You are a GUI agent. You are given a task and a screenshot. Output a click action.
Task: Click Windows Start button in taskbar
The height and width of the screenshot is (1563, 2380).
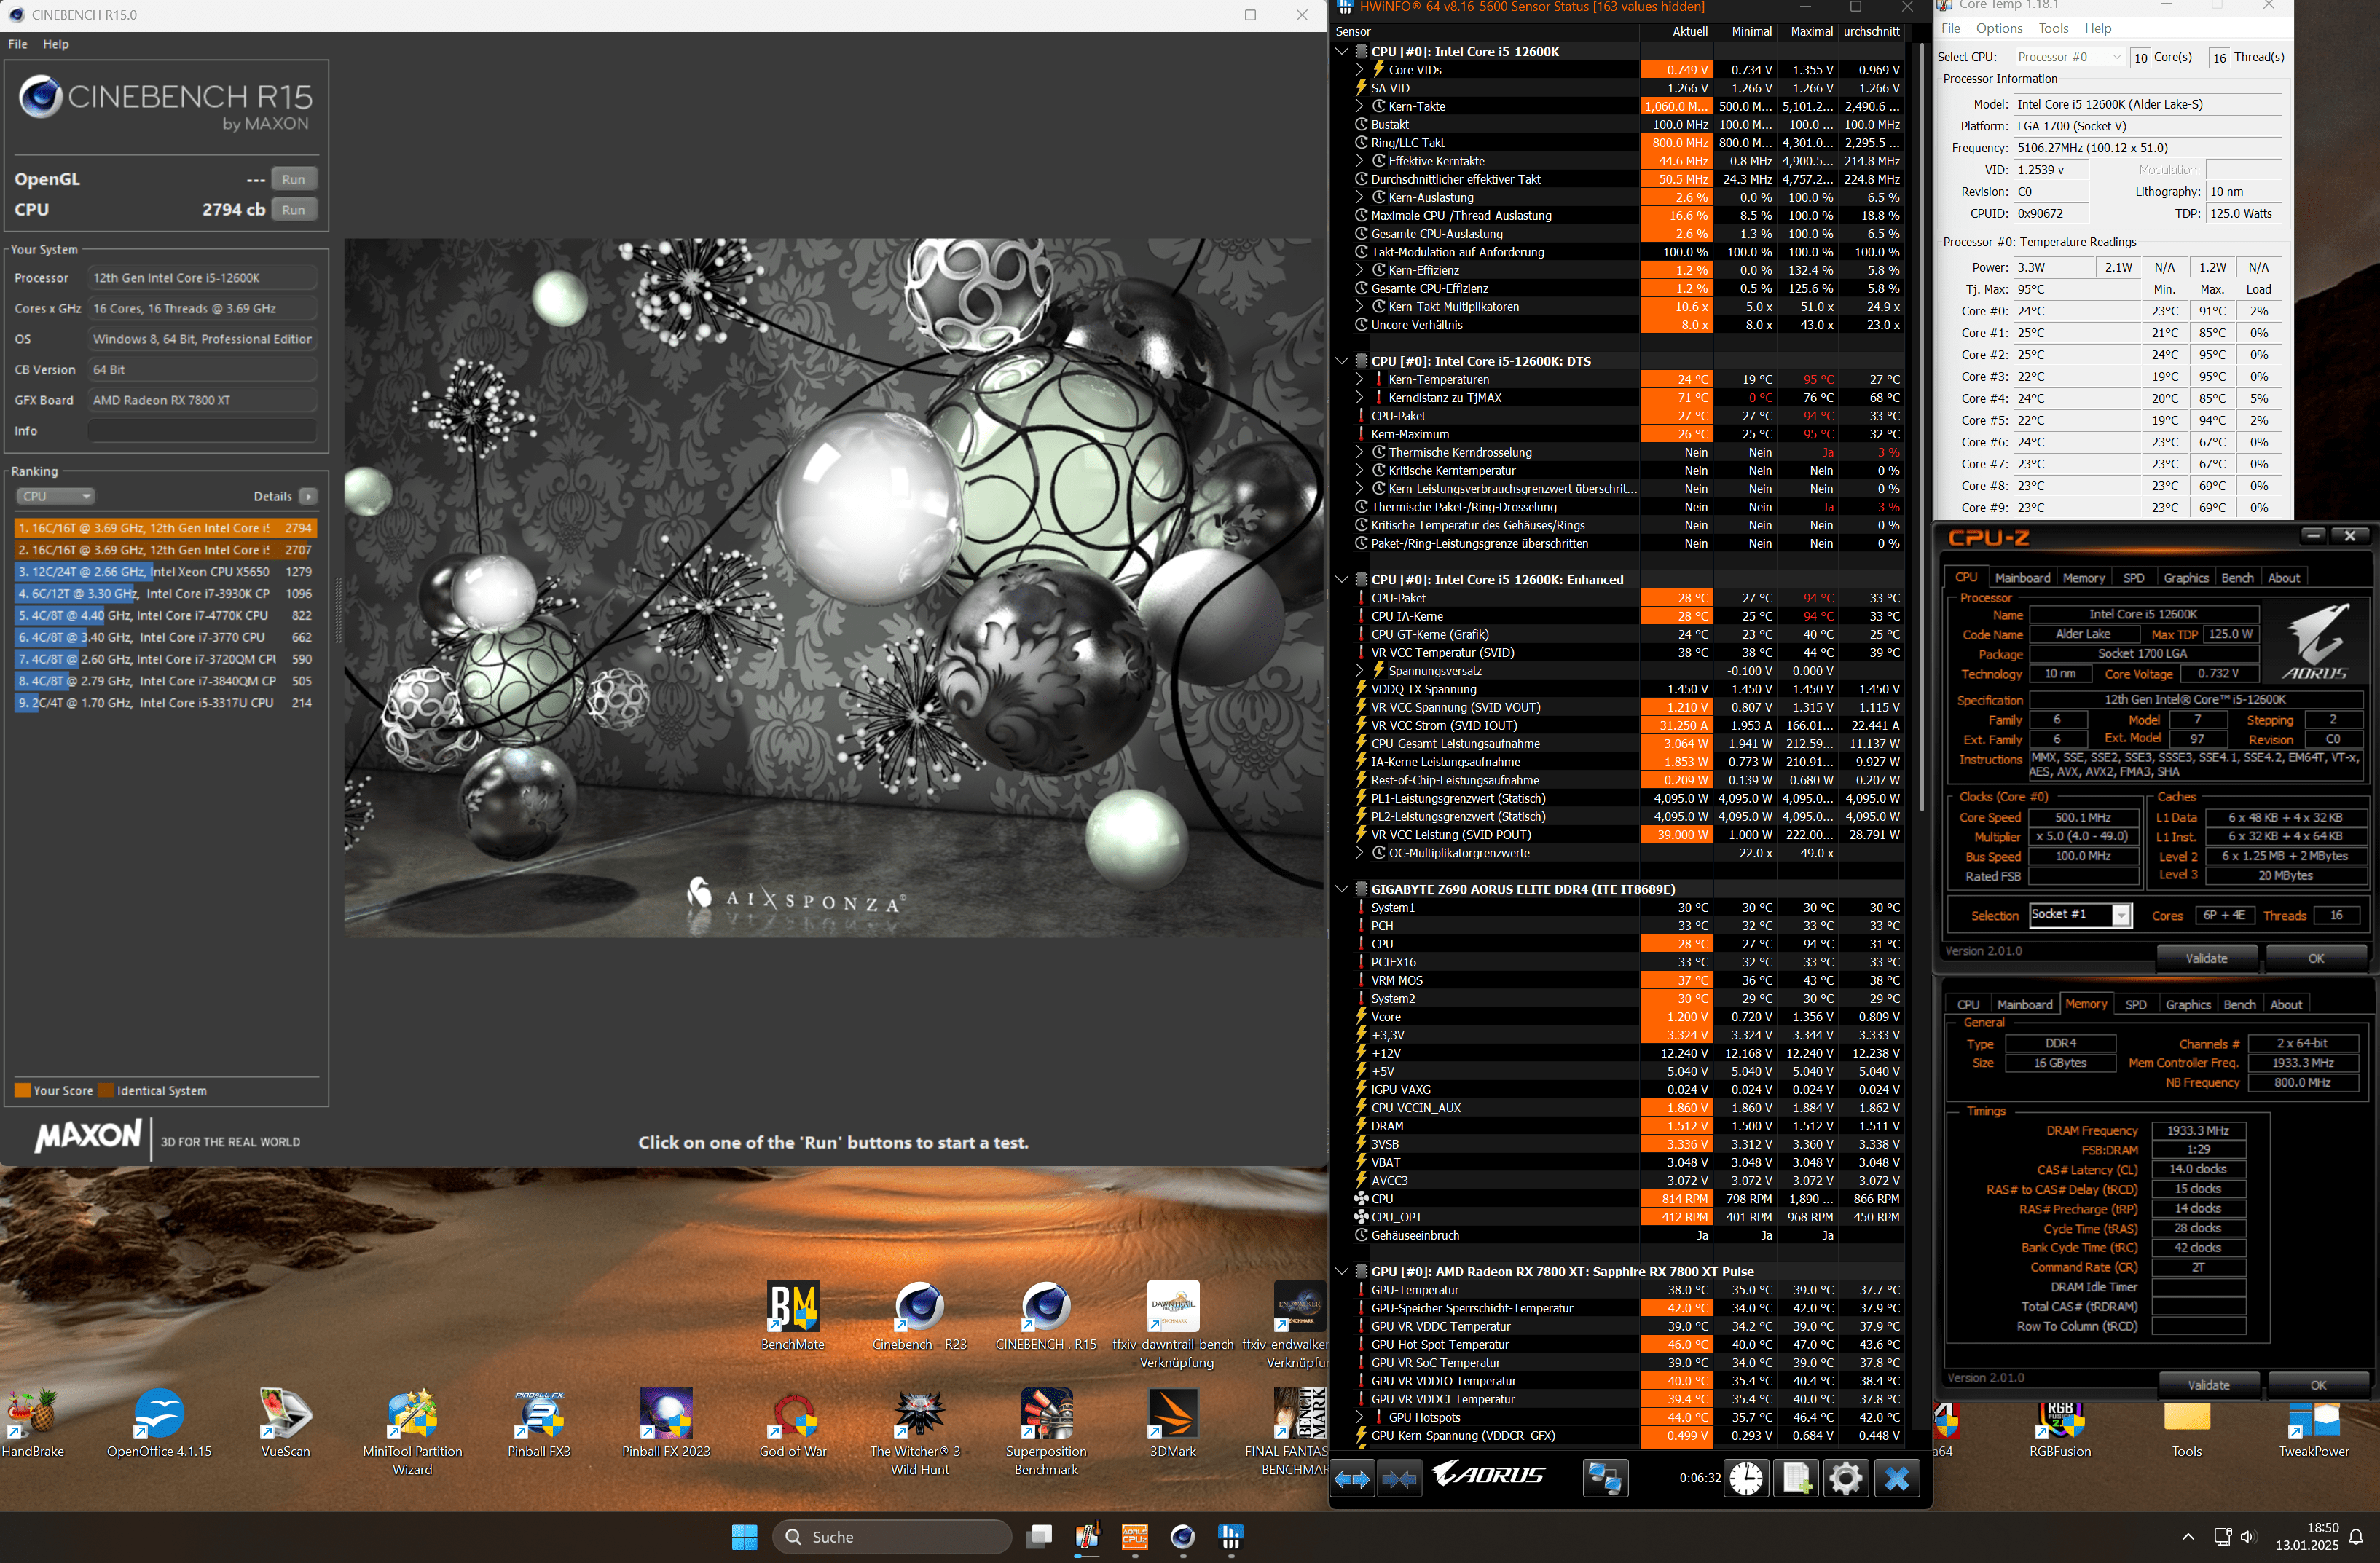pyautogui.click(x=744, y=1537)
